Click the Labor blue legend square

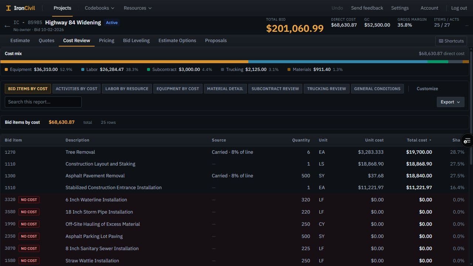83,69
